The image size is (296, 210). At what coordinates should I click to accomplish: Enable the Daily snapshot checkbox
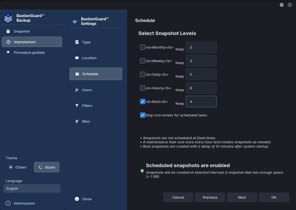(143, 74)
